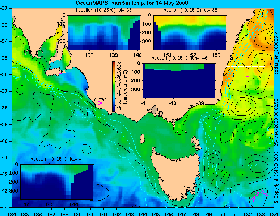This screenshot has height=216, width=280.
Task: Click the '143' tick of the lat=-41 inset
Action: click(49, 204)
